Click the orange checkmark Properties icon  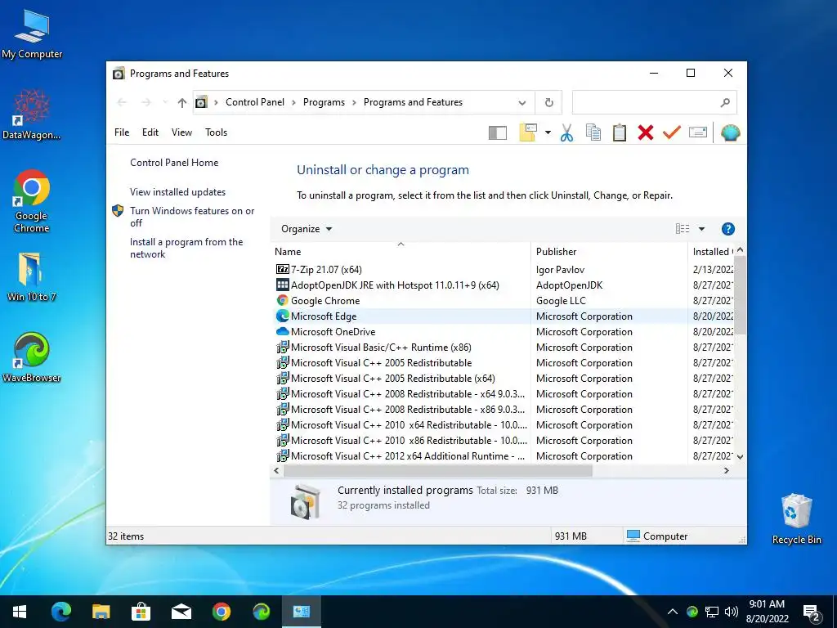672,132
